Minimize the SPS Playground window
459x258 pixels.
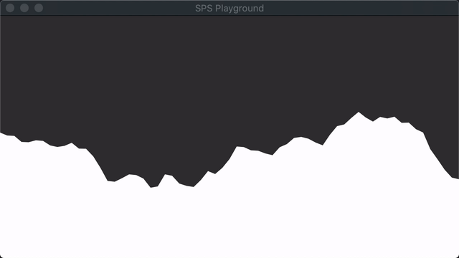coord(24,8)
